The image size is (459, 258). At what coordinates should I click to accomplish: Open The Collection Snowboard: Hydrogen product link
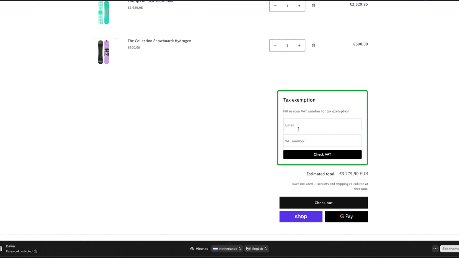click(160, 41)
